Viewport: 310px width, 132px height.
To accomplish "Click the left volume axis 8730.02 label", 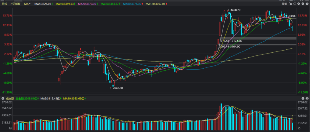I will pyautogui.click(x=7, y=102).
